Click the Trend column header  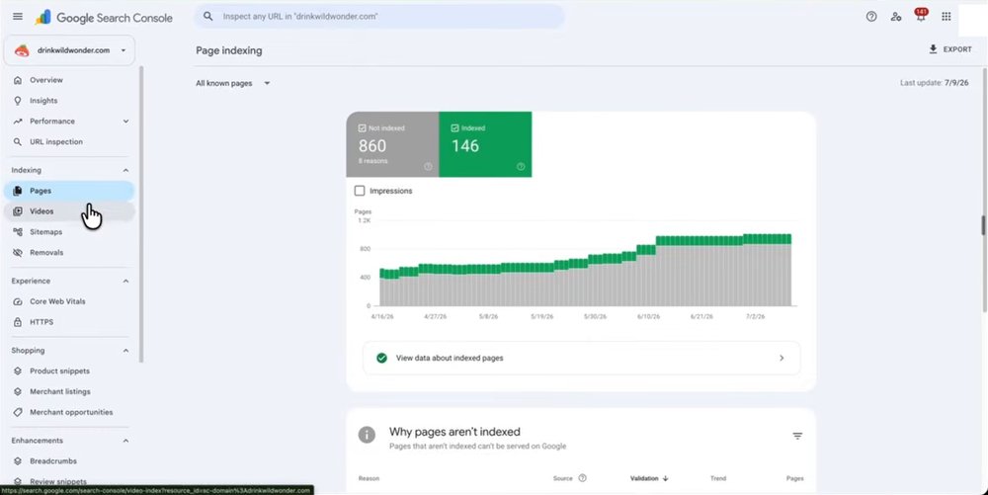(x=718, y=478)
